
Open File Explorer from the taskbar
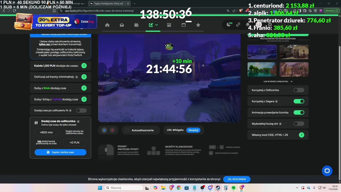[x=163, y=188]
